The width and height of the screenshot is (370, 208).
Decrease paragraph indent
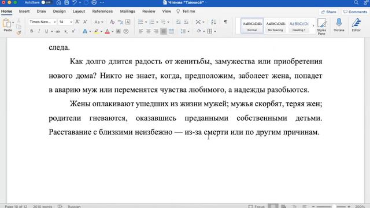pos(179,22)
